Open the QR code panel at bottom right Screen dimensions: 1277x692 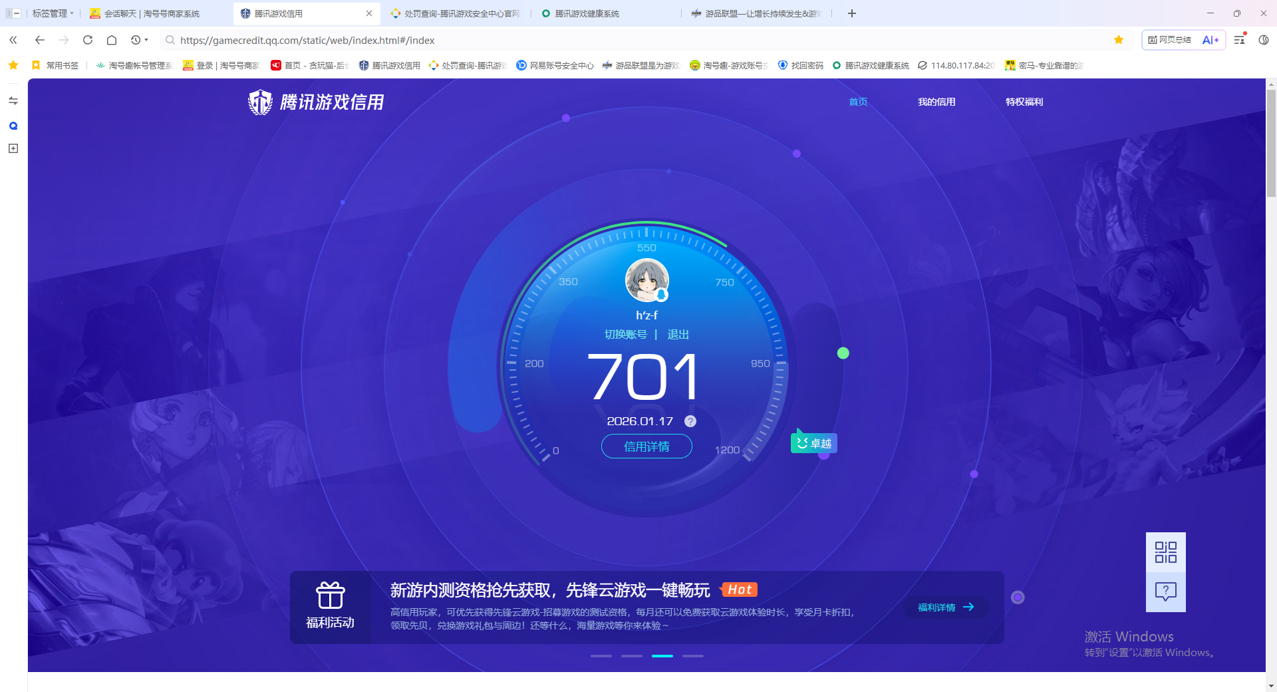click(1165, 552)
